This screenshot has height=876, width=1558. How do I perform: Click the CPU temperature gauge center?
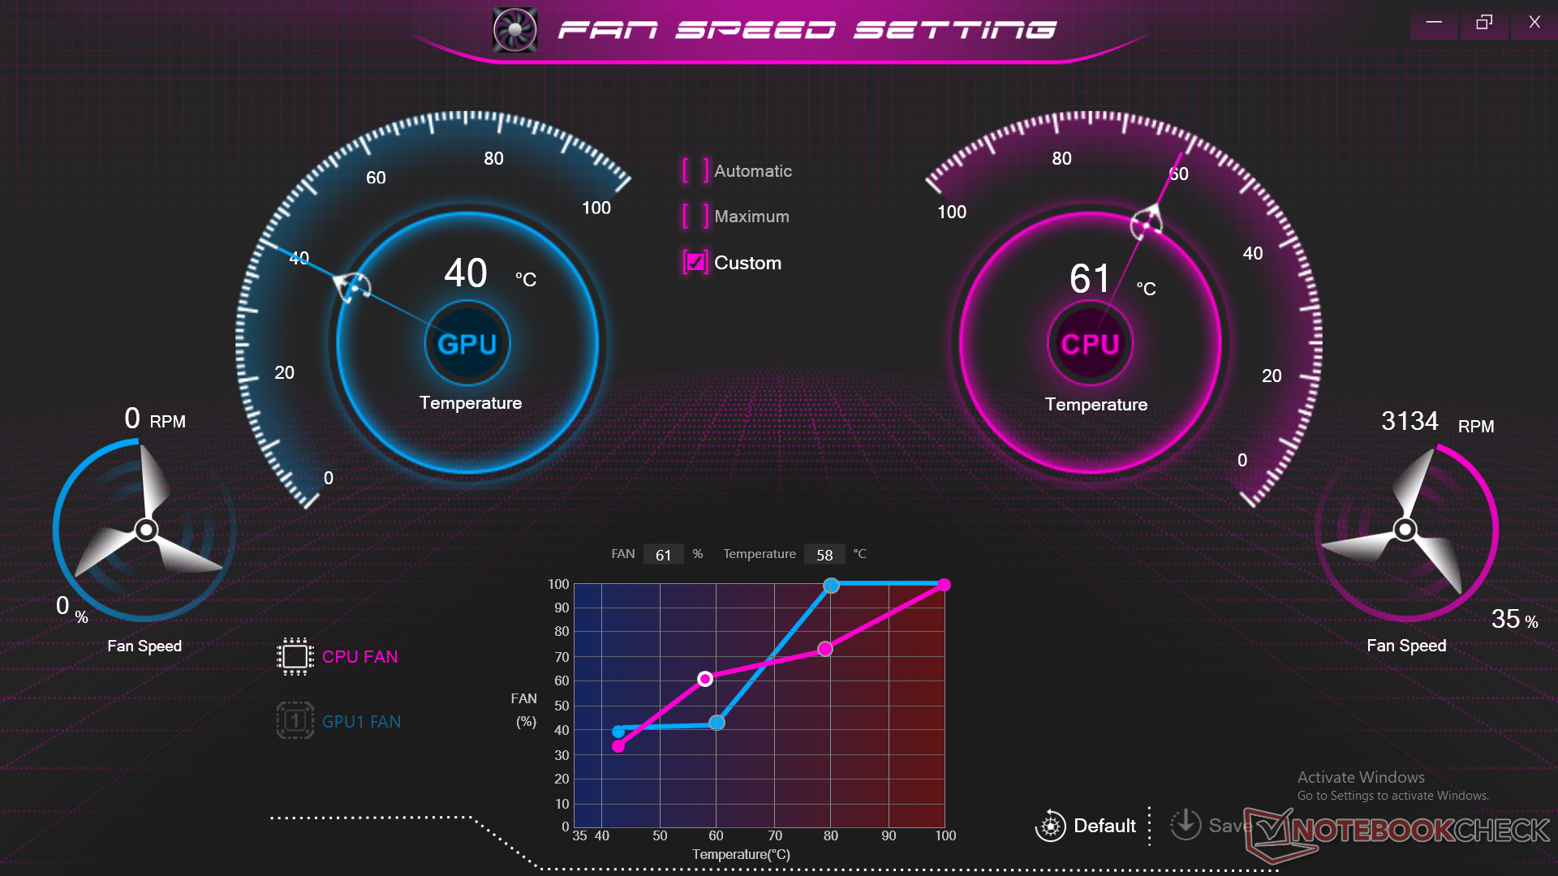pyautogui.click(x=1090, y=344)
